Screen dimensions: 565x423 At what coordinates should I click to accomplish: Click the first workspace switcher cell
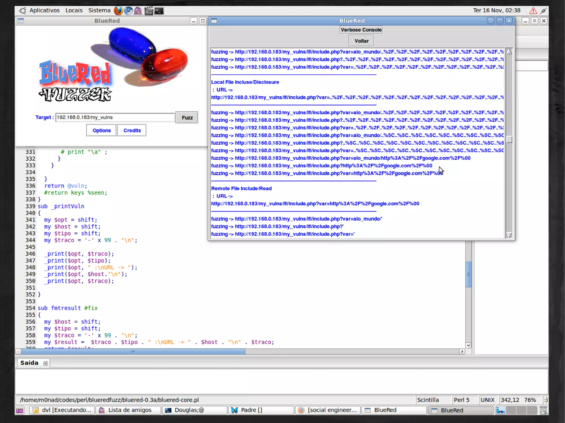500,410
